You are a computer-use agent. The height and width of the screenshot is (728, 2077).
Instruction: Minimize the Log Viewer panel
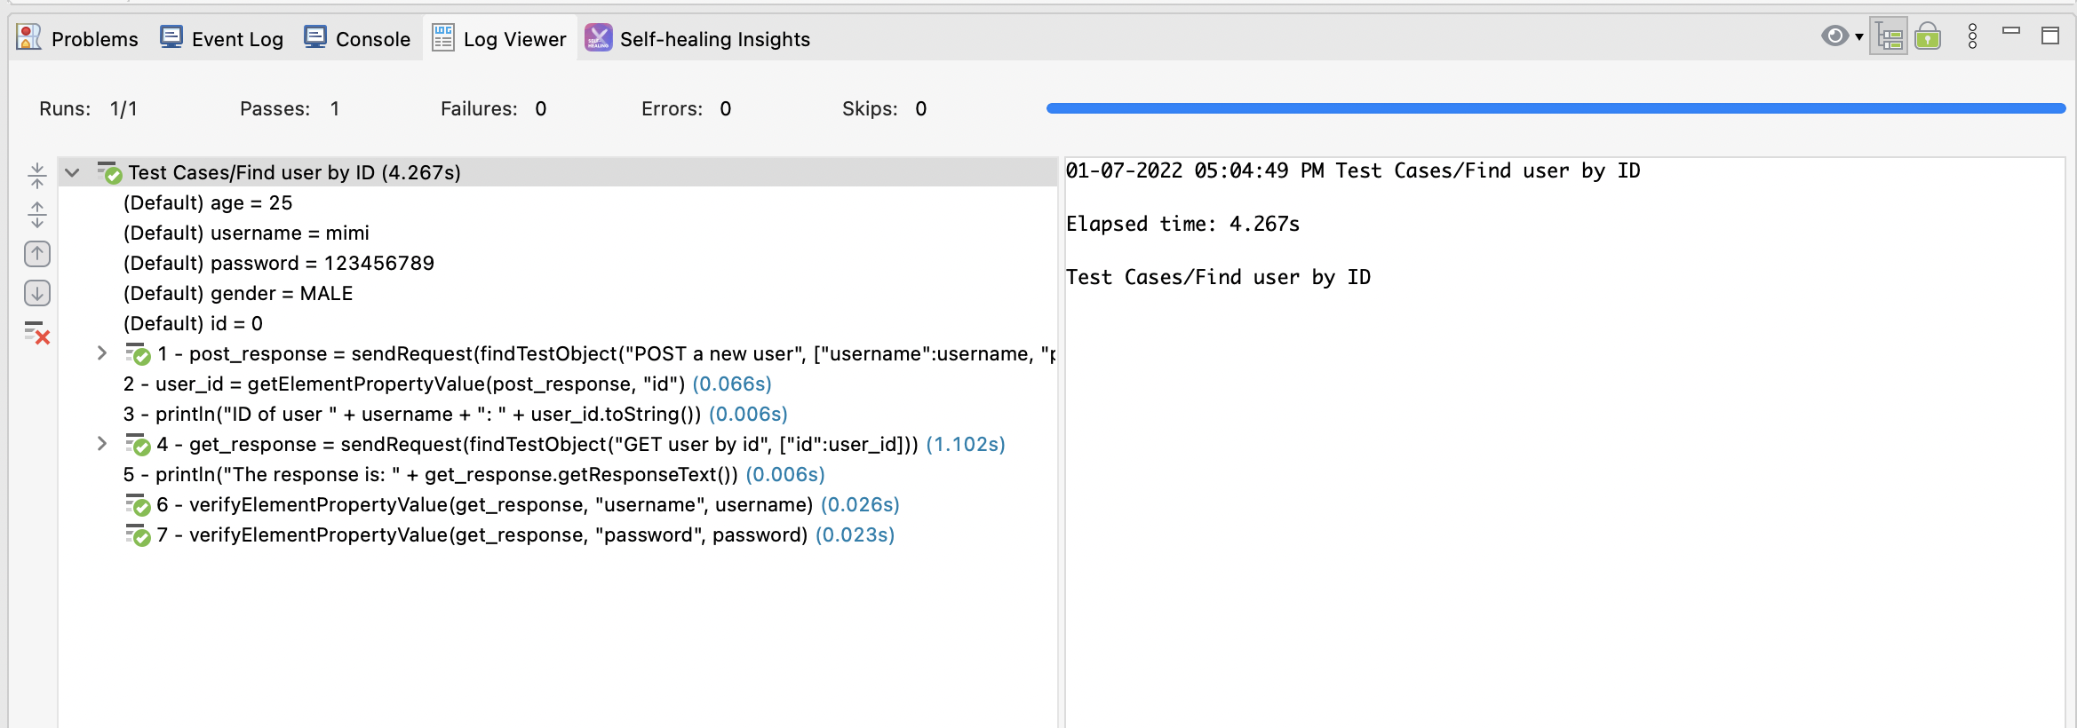click(2011, 31)
